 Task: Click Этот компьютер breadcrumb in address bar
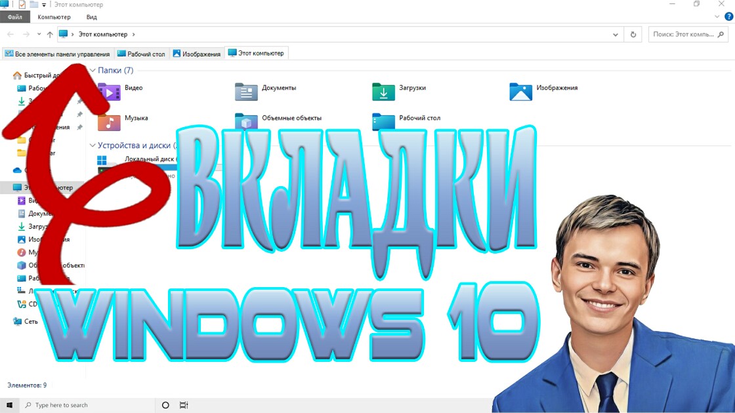[x=102, y=34]
